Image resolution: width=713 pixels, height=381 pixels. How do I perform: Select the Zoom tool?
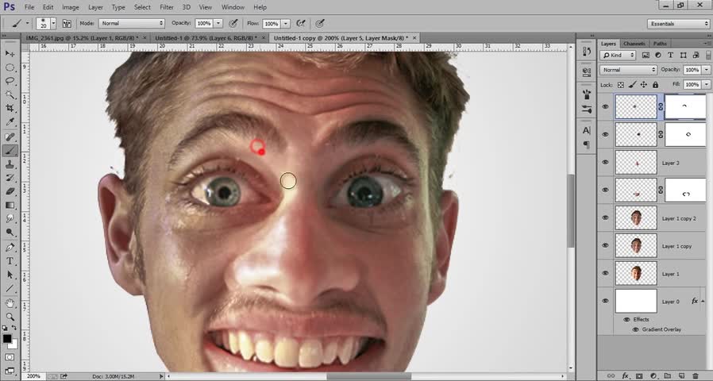[10, 317]
